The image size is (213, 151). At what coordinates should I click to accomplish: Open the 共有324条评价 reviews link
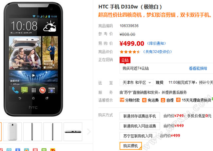click(158, 52)
